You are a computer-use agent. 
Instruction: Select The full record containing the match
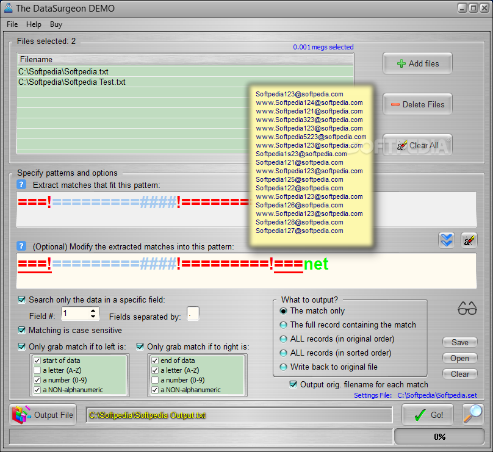point(283,325)
